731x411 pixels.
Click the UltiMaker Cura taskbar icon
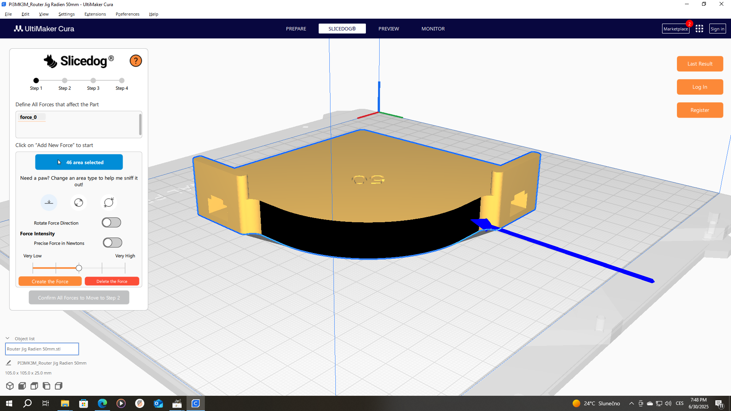click(x=195, y=403)
